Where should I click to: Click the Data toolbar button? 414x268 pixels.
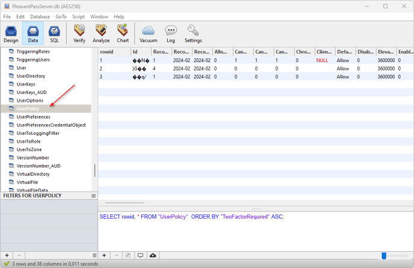click(33, 34)
